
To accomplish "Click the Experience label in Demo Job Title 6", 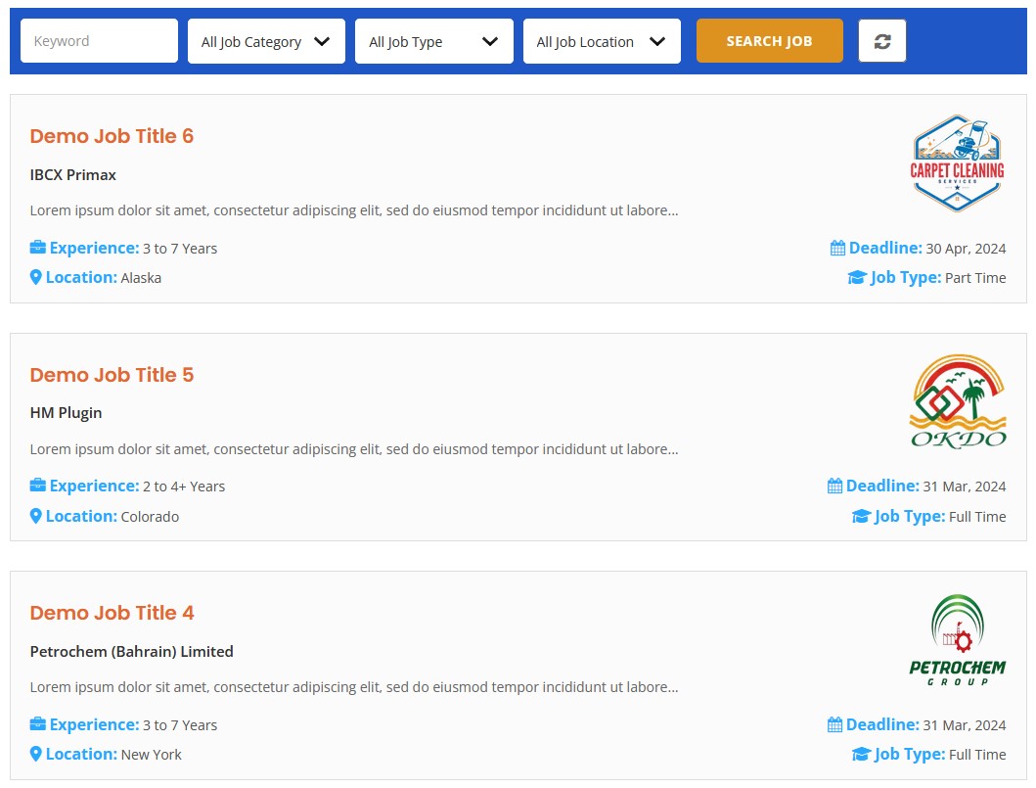I will coord(95,248).
